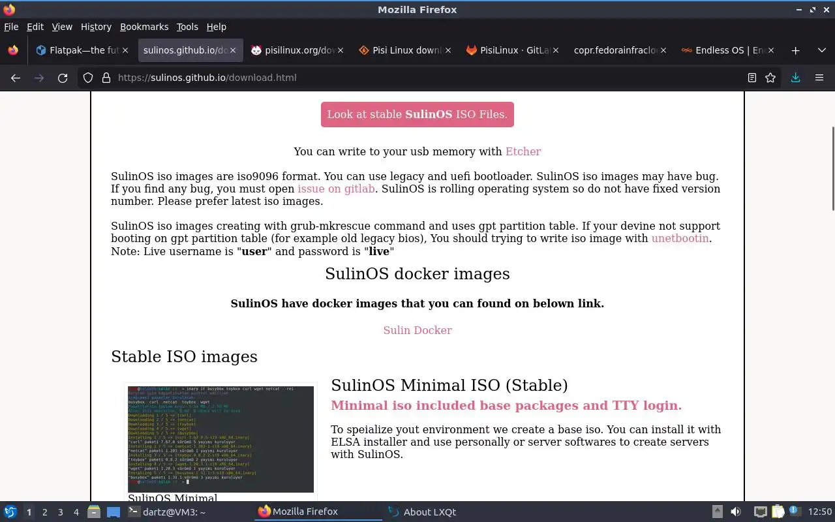
Task: Open the File menu
Action: coord(11,27)
